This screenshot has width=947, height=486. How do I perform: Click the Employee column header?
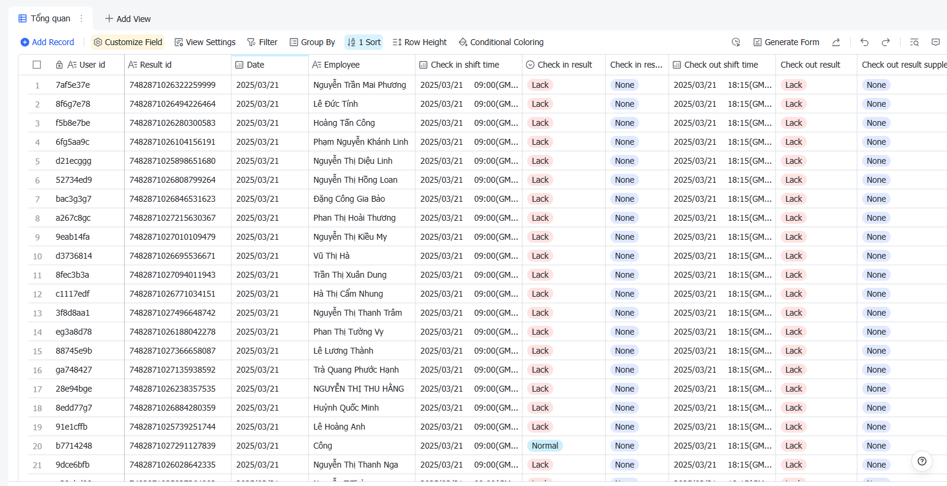[362, 65]
